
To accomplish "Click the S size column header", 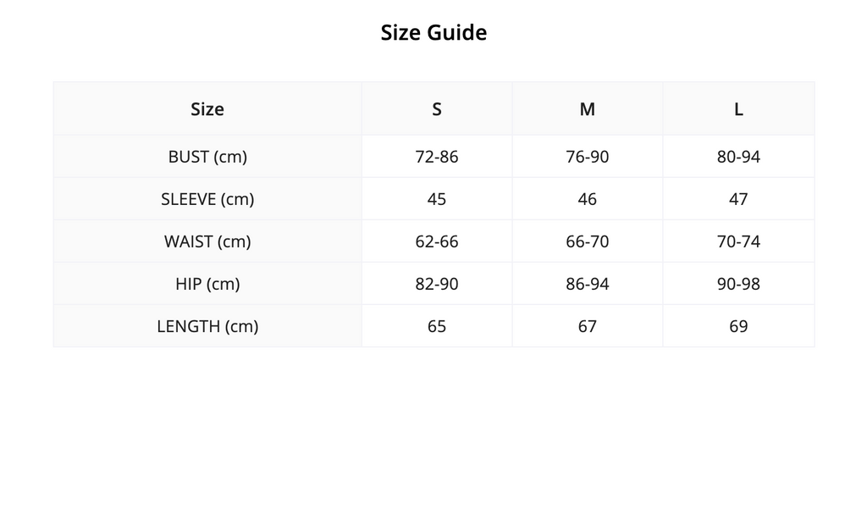I will coord(437,109).
